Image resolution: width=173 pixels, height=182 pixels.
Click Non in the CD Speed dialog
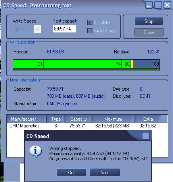[x=105, y=173]
